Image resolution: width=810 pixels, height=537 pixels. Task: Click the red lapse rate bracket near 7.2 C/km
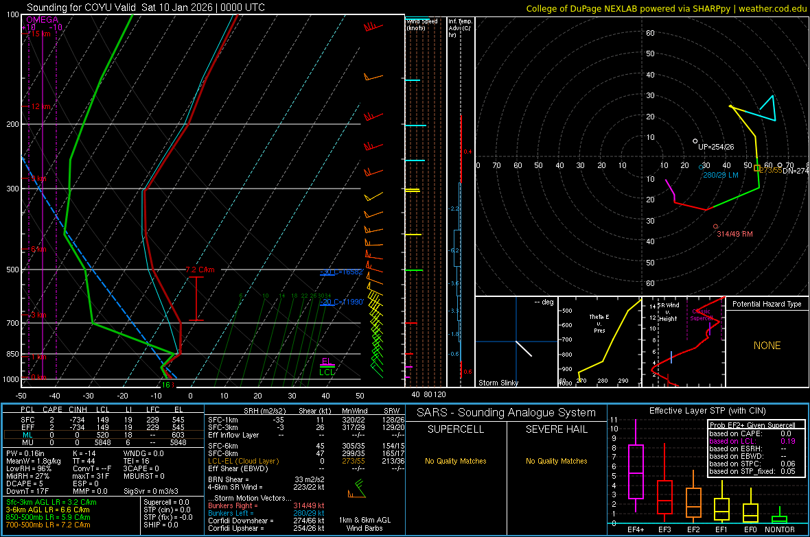(x=196, y=299)
